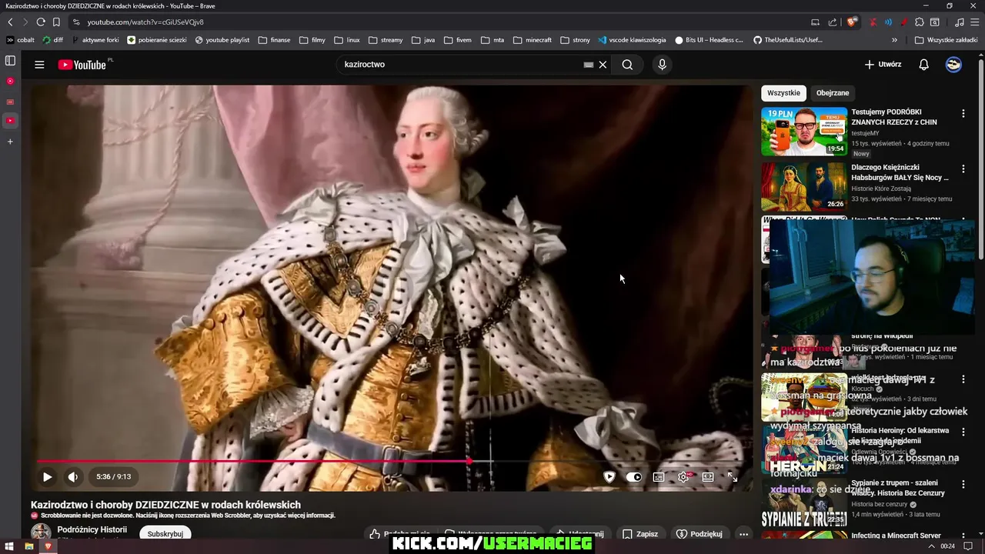The image size is (985, 554).
Task: Seek on the red video progress bar
Action: point(392,462)
